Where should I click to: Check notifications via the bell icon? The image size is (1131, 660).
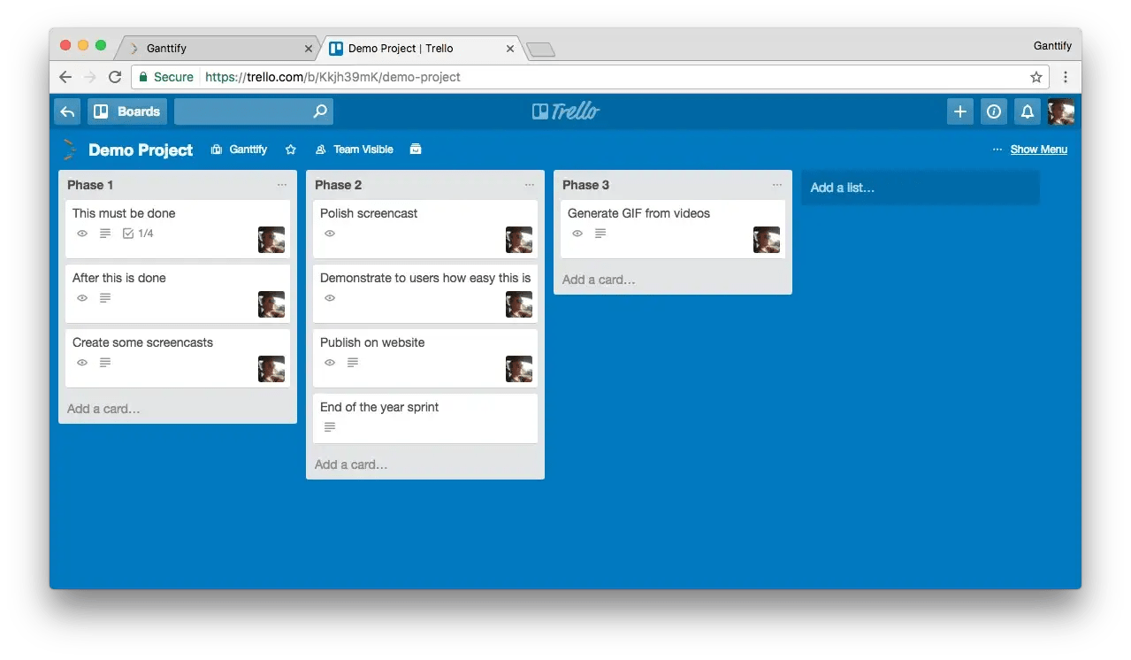pyautogui.click(x=1027, y=111)
